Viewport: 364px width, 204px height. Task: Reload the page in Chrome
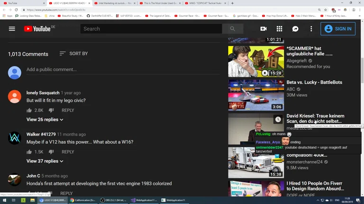tap(16, 10)
